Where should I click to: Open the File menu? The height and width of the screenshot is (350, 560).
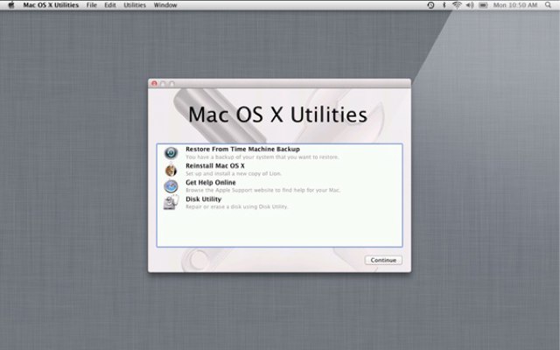92,5
